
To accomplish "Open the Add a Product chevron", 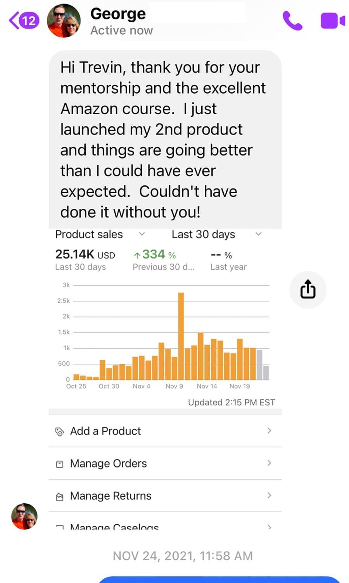I will [x=269, y=431].
